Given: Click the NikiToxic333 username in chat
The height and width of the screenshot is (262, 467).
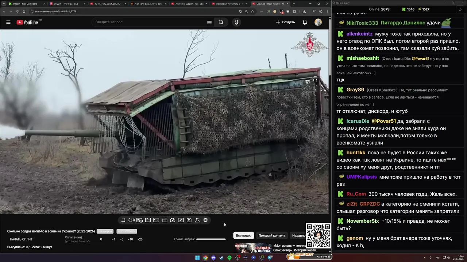Looking at the screenshot, I should click(362, 23).
